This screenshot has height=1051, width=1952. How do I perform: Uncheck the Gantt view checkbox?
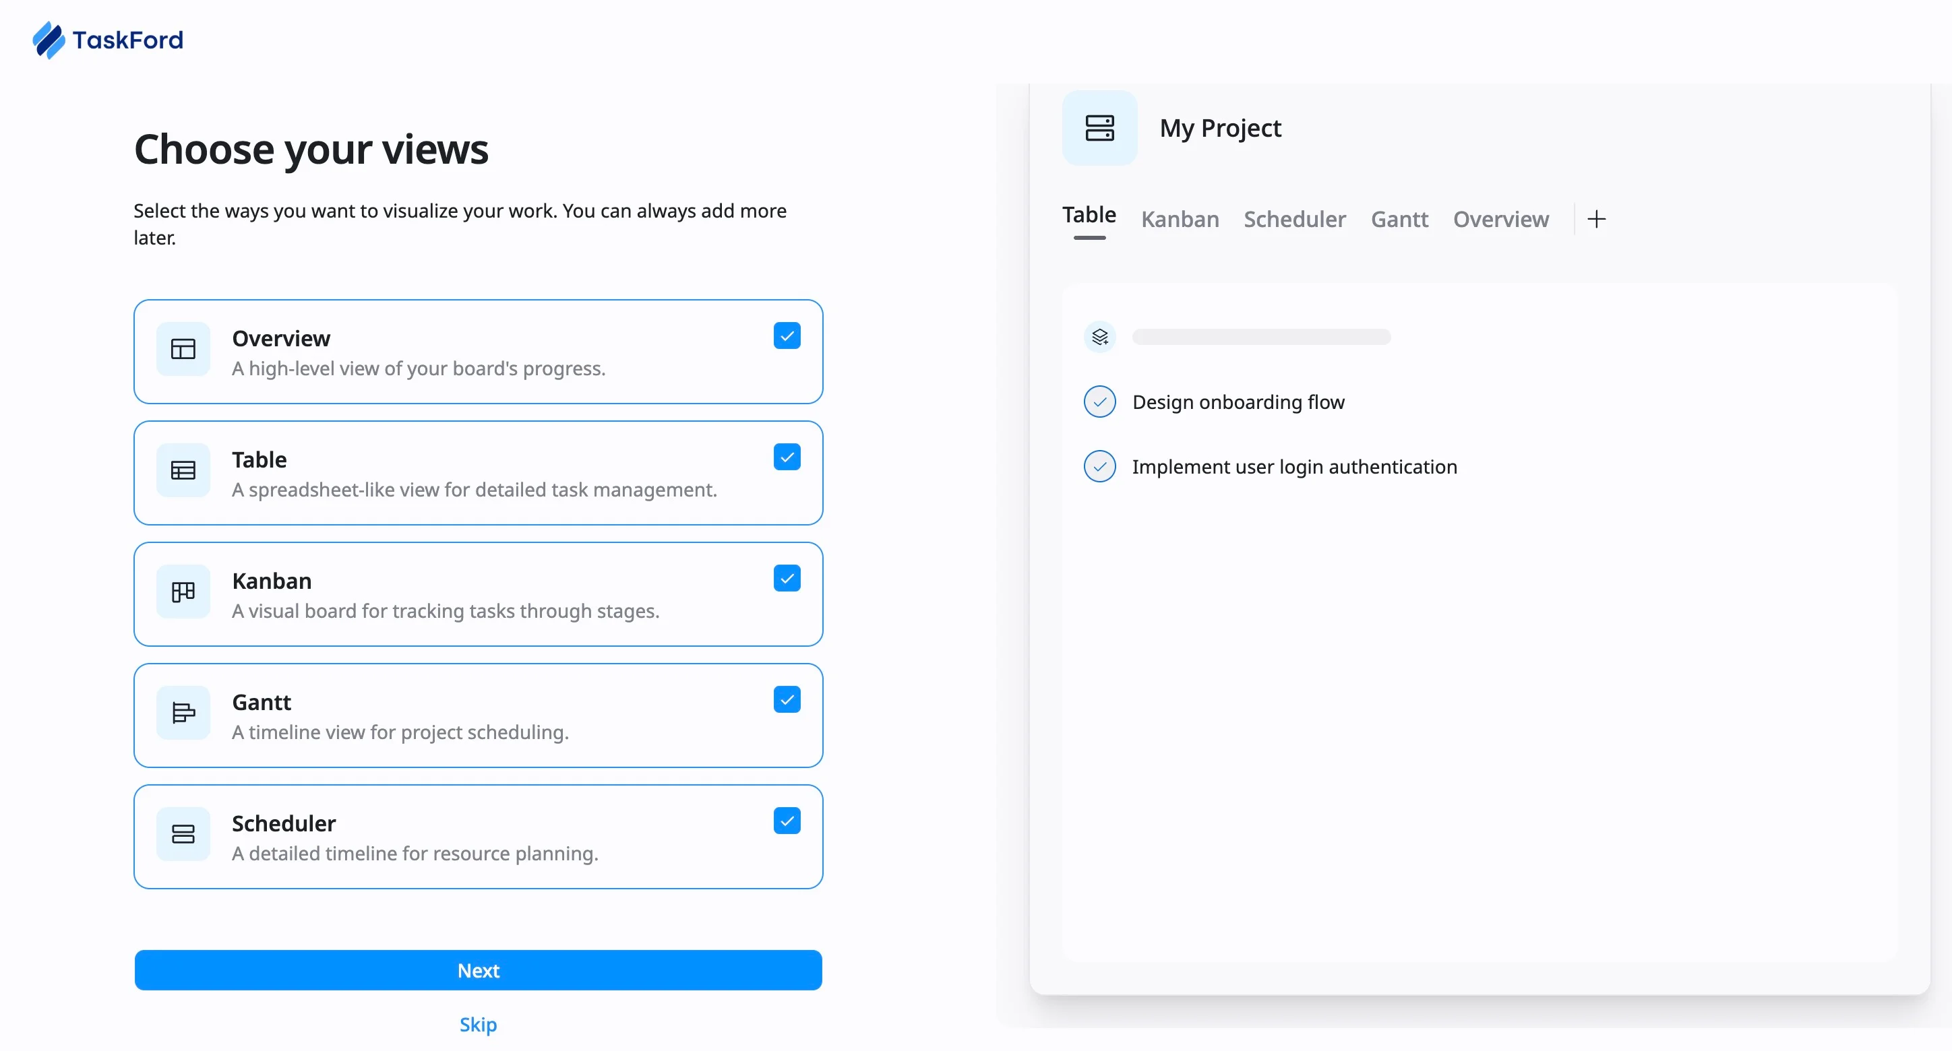tap(787, 700)
